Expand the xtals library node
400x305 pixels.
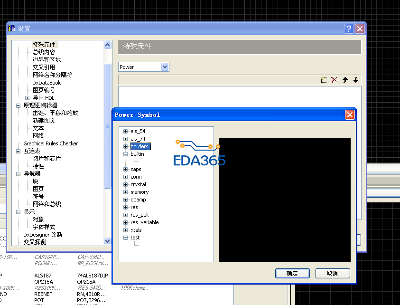click(x=125, y=230)
